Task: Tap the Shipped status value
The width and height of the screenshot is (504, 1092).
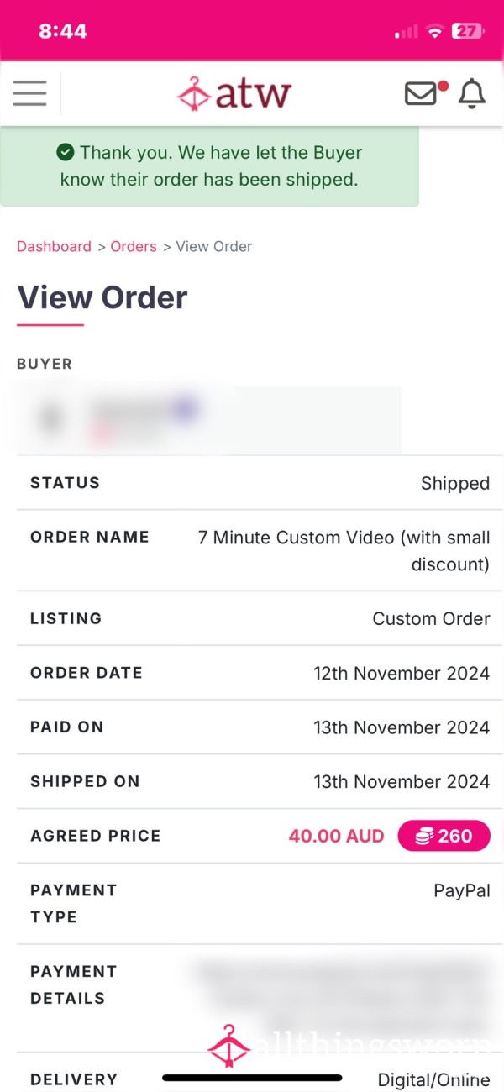Action: point(455,483)
